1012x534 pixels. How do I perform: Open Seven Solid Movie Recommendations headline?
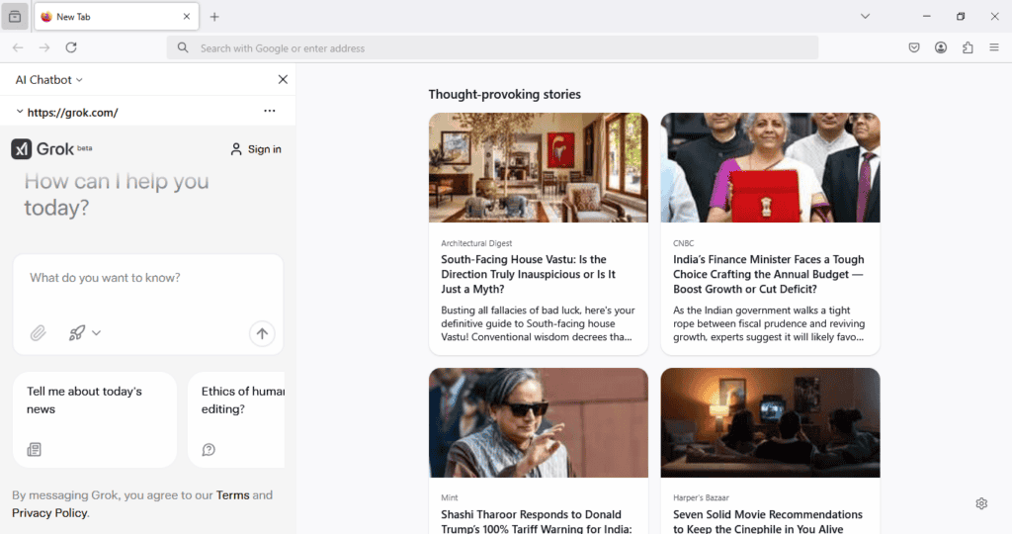point(767,522)
